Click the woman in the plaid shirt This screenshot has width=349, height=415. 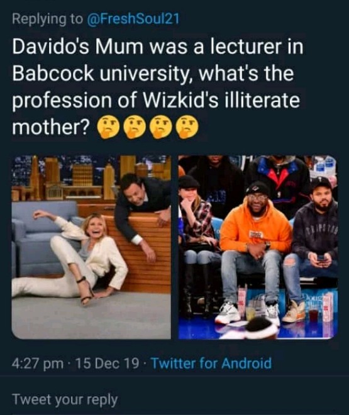click(199, 238)
